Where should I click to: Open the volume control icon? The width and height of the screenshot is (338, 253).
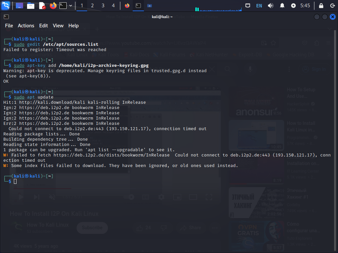(x=271, y=5)
